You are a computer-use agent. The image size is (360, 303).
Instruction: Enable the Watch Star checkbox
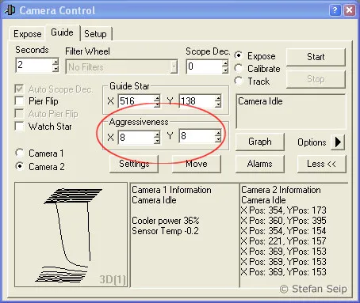(19, 126)
